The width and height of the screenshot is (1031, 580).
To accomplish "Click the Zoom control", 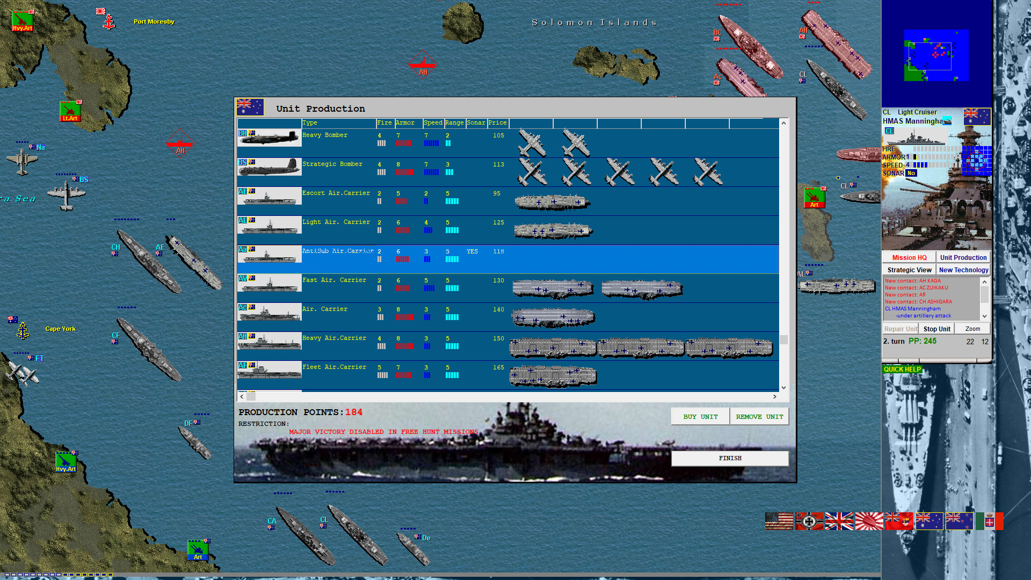I will tap(972, 328).
